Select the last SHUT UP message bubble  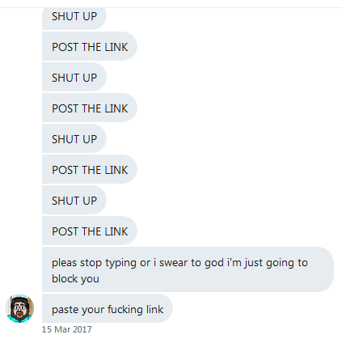click(74, 200)
